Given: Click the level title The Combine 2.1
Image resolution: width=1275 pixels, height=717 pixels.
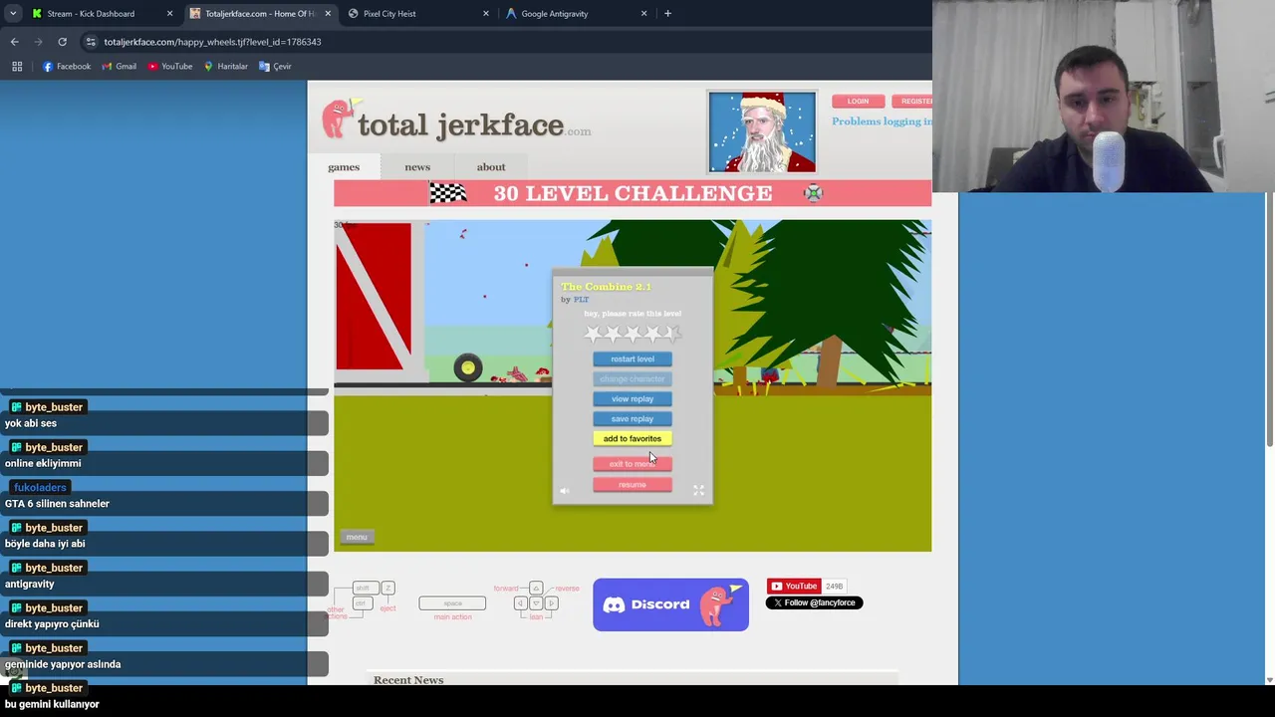Looking at the screenshot, I should [x=606, y=287].
